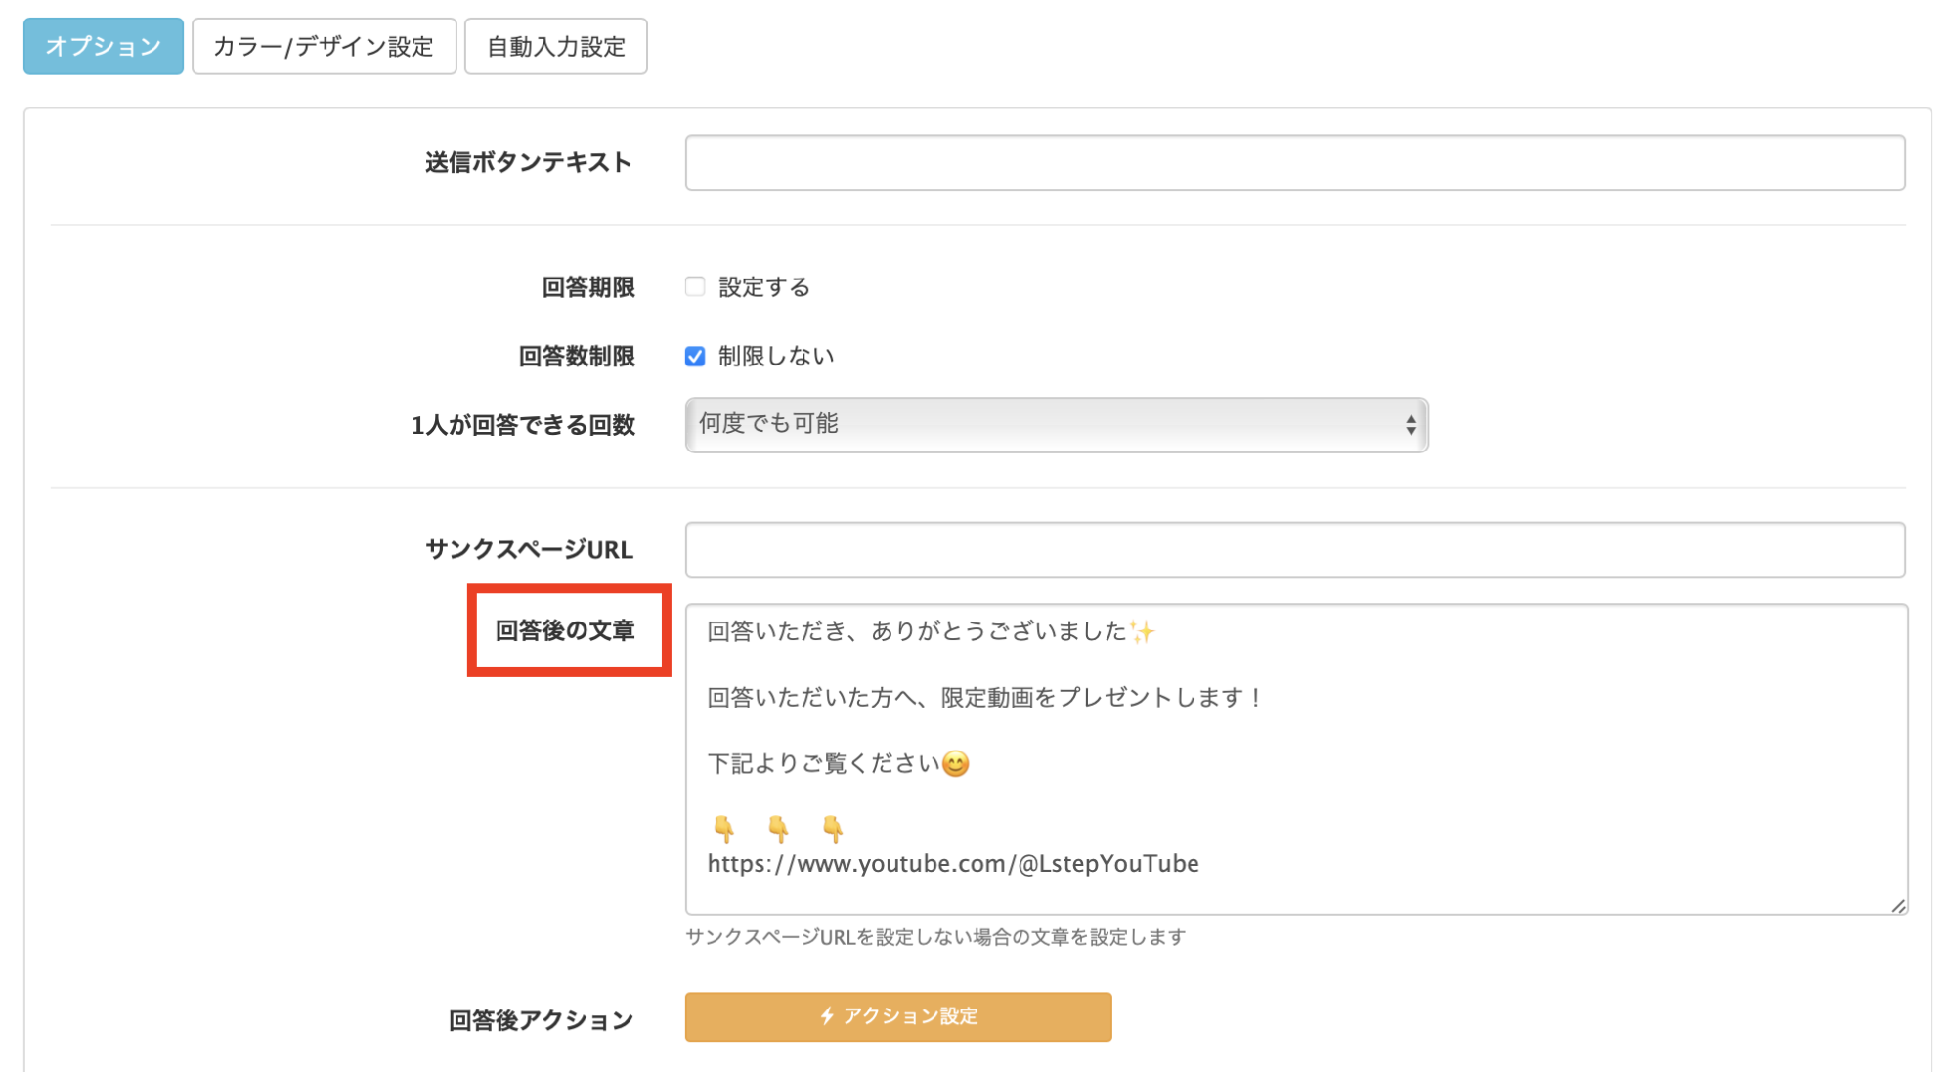Expand the response count selector
Screen dimensions: 1954x1073
(x=1056, y=425)
